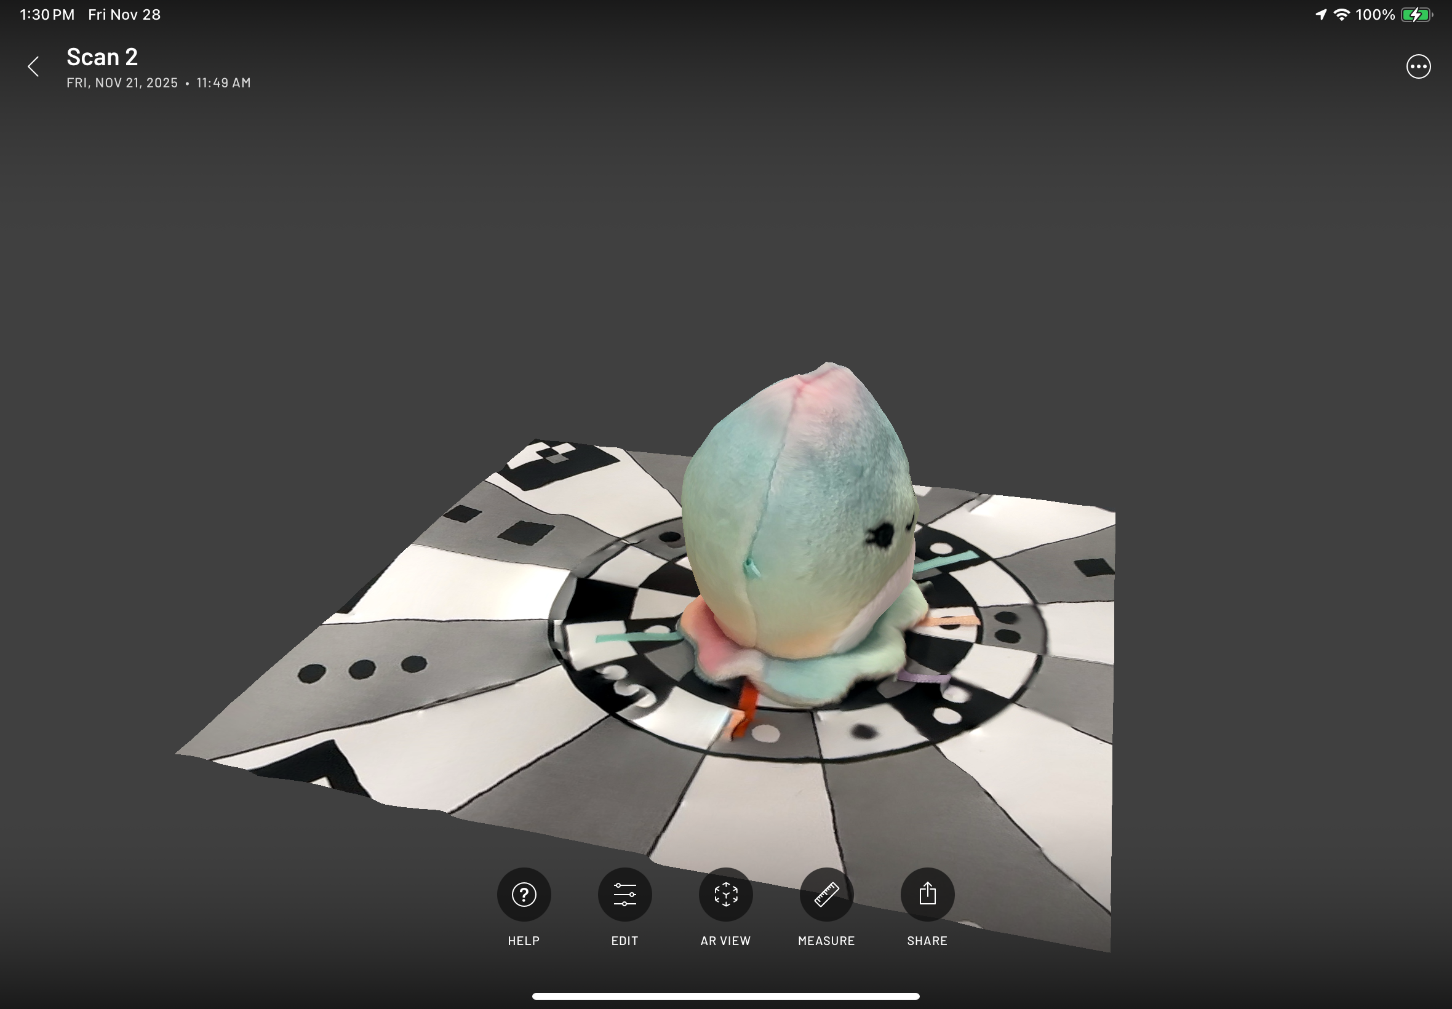The image size is (1452, 1009).
Task: Open the more options ellipsis menu
Action: click(x=1418, y=66)
